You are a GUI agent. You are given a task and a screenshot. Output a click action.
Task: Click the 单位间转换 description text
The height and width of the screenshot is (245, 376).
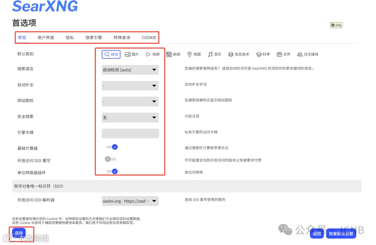194,172
